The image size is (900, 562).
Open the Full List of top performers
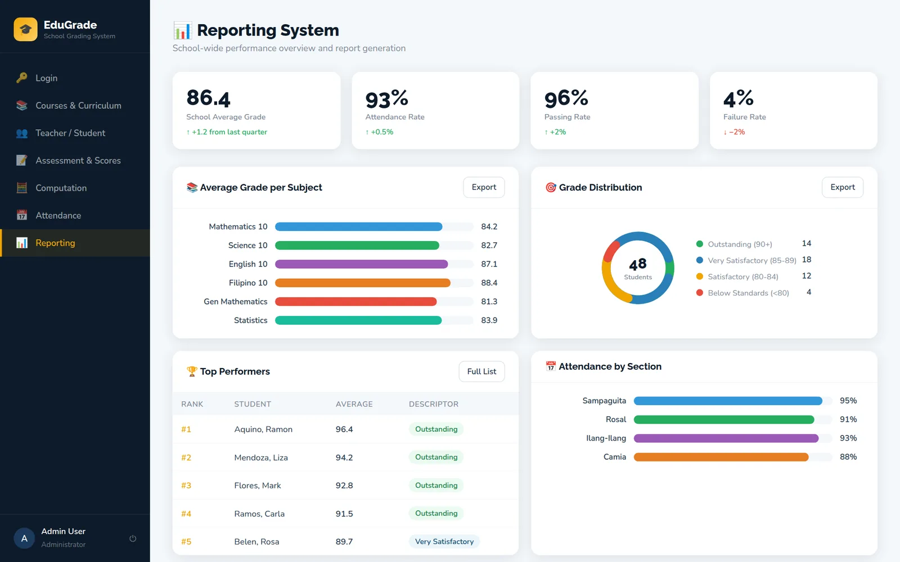[481, 371]
